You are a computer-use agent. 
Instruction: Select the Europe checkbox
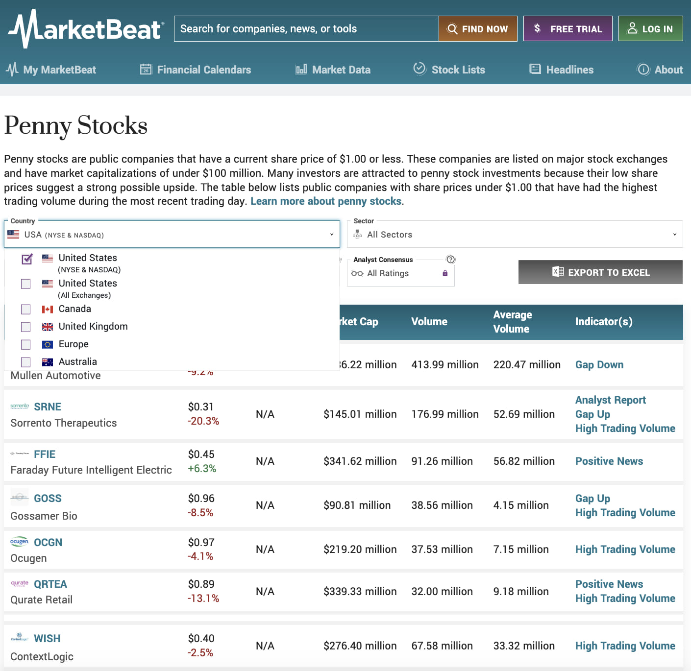(26, 345)
